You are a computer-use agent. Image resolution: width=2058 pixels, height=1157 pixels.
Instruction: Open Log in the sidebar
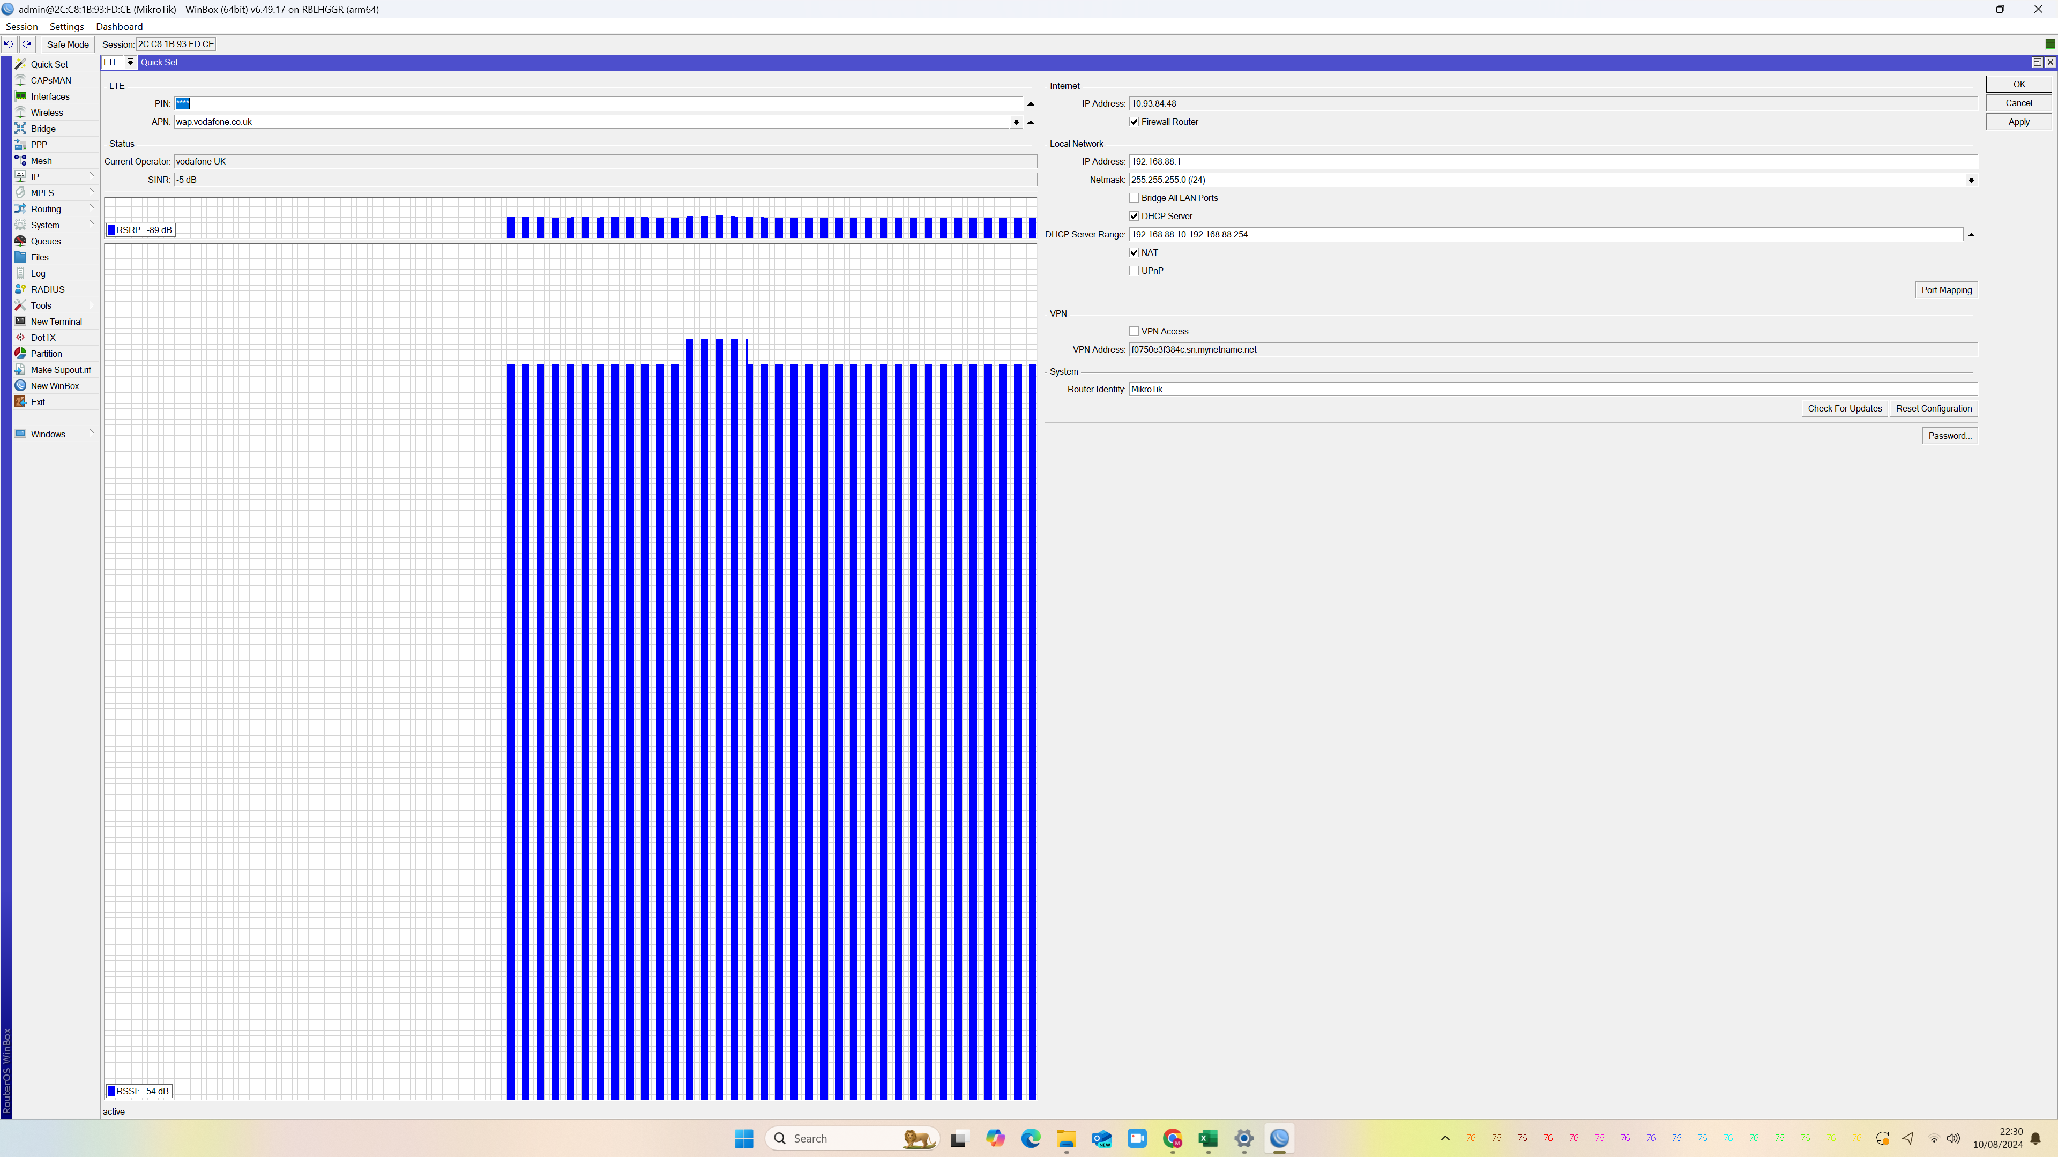[38, 273]
